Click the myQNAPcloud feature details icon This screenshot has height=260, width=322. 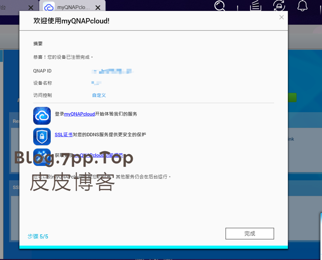(x=42, y=157)
